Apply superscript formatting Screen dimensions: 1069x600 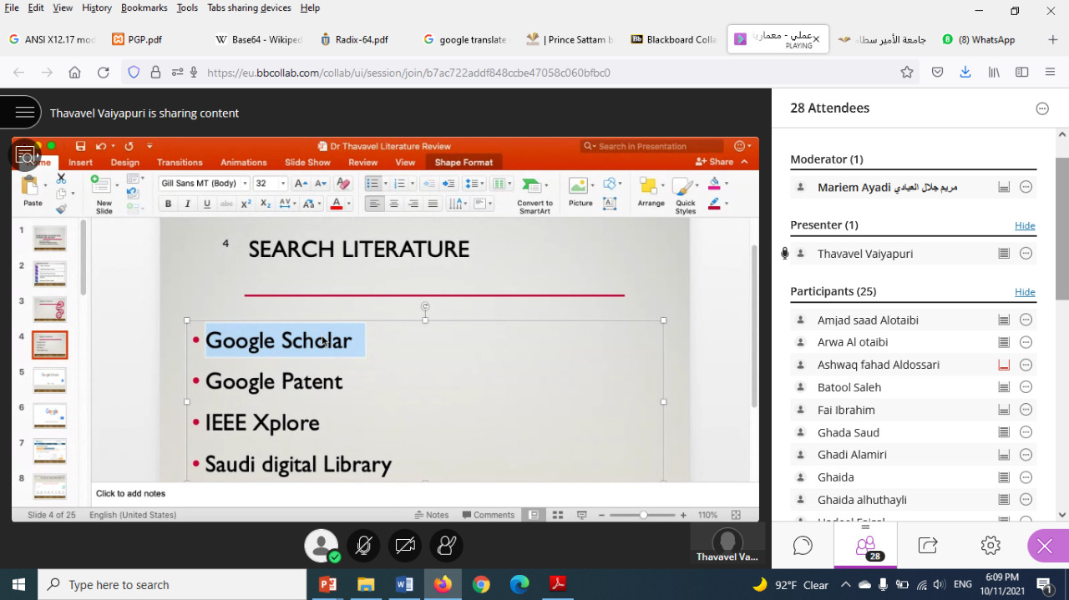coord(246,204)
